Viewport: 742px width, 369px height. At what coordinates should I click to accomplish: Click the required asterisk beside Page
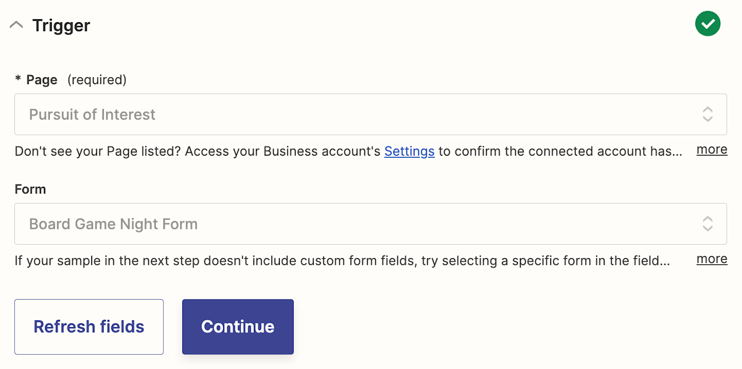(x=18, y=79)
